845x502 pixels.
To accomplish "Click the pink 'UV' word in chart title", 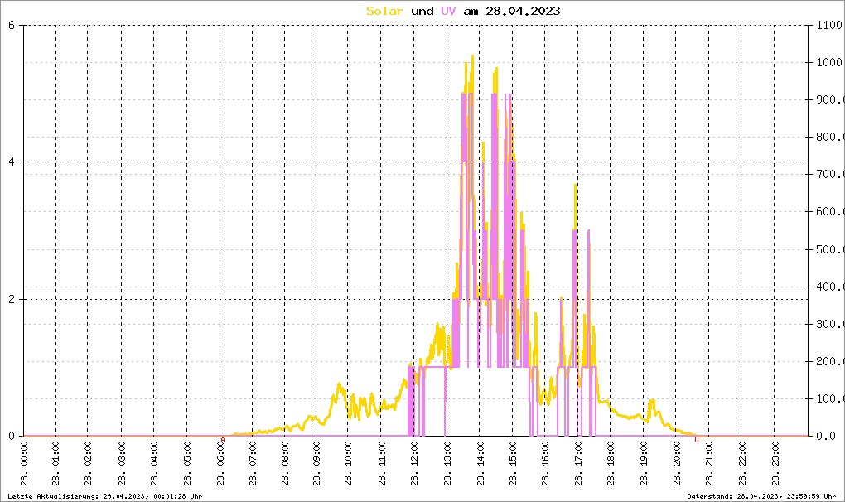I will [x=448, y=11].
